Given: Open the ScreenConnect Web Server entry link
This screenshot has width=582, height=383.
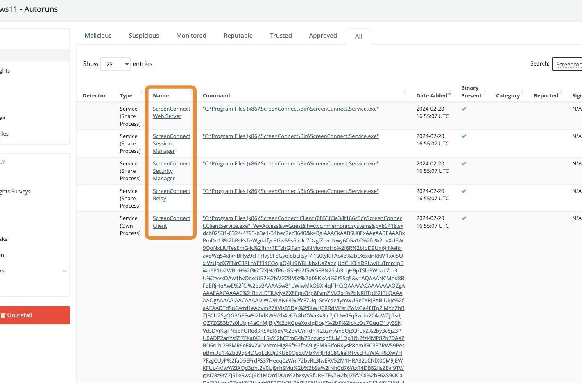Looking at the screenshot, I should pyautogui.click(x=171, y=112).
